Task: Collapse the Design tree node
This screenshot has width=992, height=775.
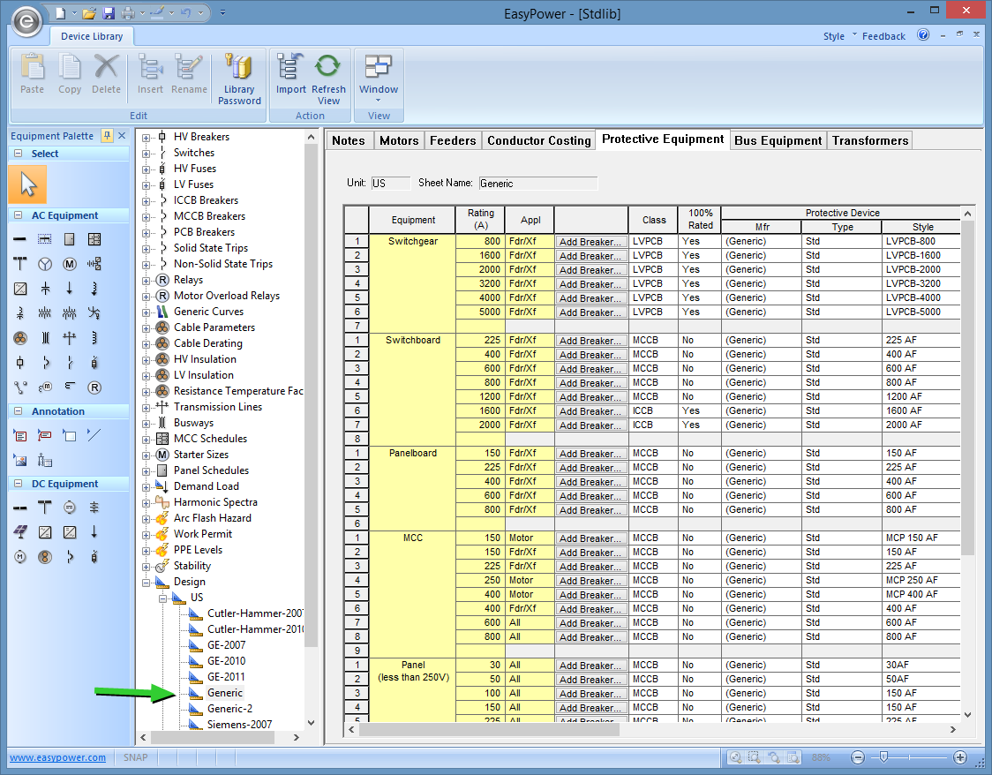Action: pyautogui.click(x=147, y=582)
